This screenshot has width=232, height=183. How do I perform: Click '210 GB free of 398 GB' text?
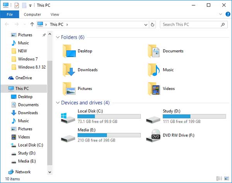(96, 140)
